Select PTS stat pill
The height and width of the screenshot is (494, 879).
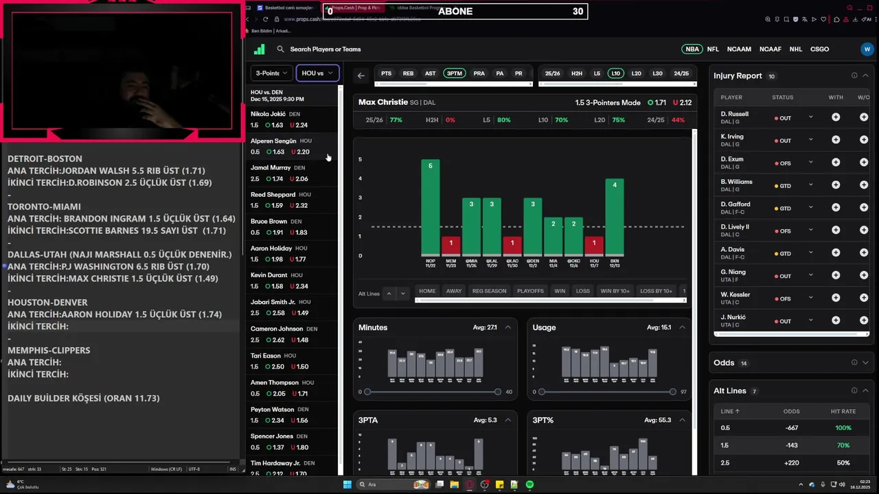[387, 73]
